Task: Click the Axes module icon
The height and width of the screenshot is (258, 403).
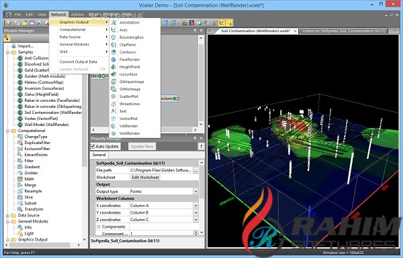Action: 114,30
